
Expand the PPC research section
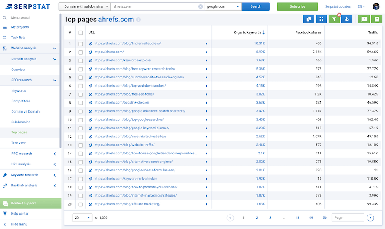click(54, 154)
